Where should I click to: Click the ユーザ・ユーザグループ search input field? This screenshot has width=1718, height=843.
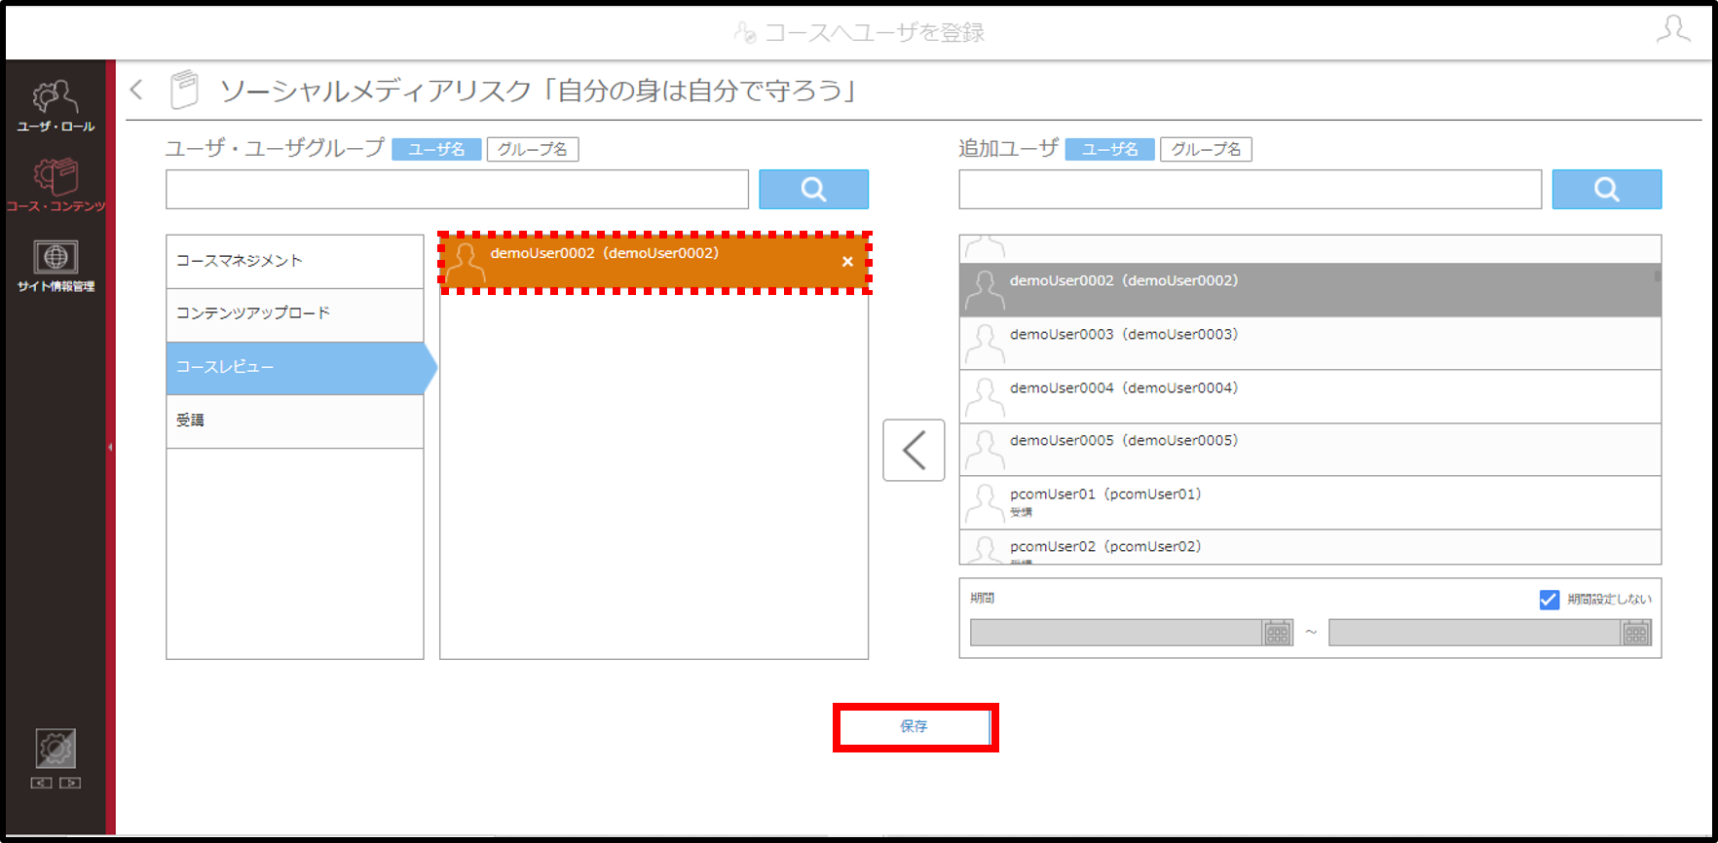(x=457, y=189)
